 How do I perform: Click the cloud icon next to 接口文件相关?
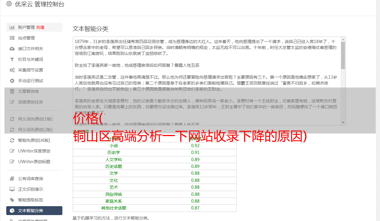click(12, 49)
